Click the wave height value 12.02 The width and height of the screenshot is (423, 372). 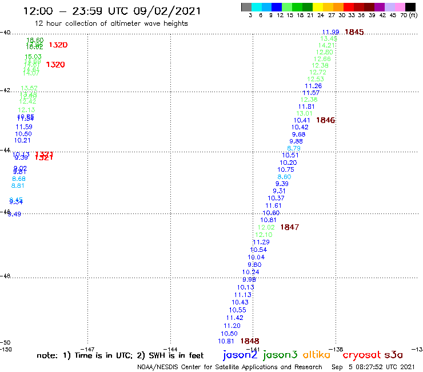(266, 227)
